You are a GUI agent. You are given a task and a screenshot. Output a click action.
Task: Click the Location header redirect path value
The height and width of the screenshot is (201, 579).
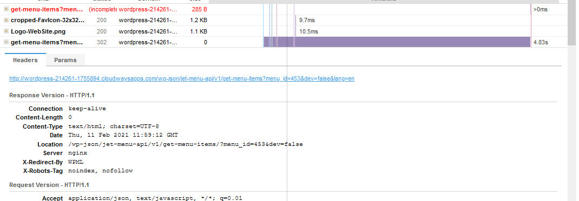[186, 144]
